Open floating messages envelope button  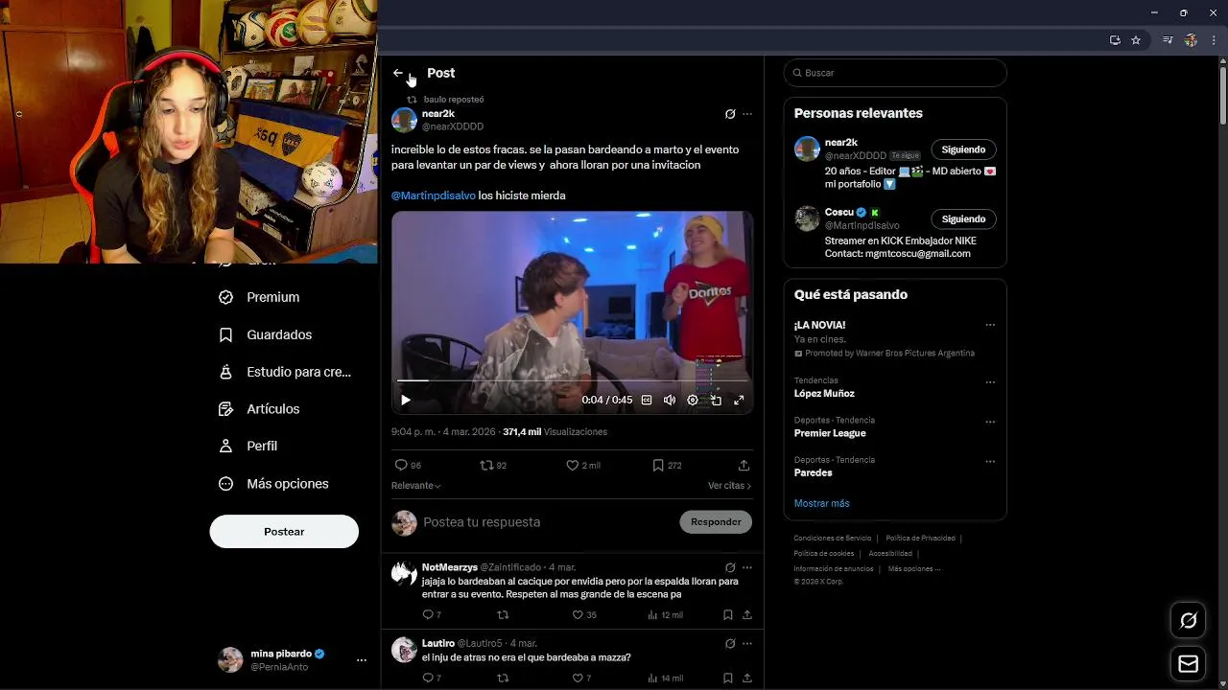(x=1188, y=664)
